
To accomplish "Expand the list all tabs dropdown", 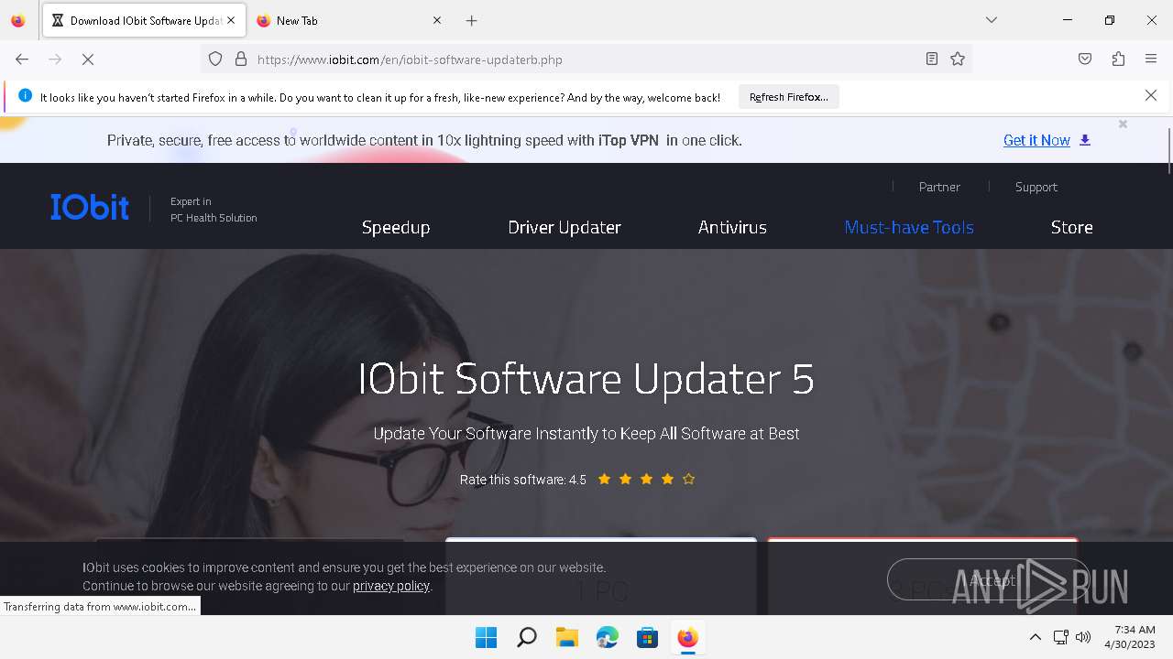I will click(992, 20).
